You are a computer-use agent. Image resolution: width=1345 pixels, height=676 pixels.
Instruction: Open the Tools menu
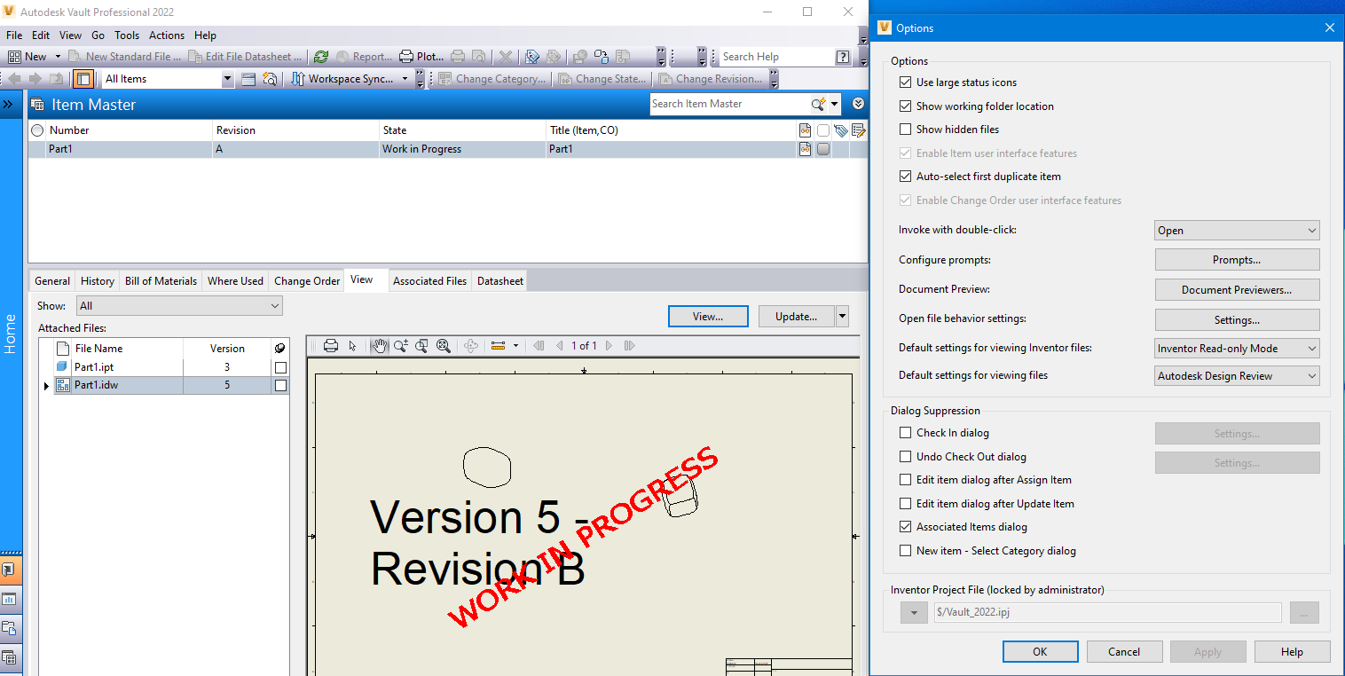pos(127,35)
